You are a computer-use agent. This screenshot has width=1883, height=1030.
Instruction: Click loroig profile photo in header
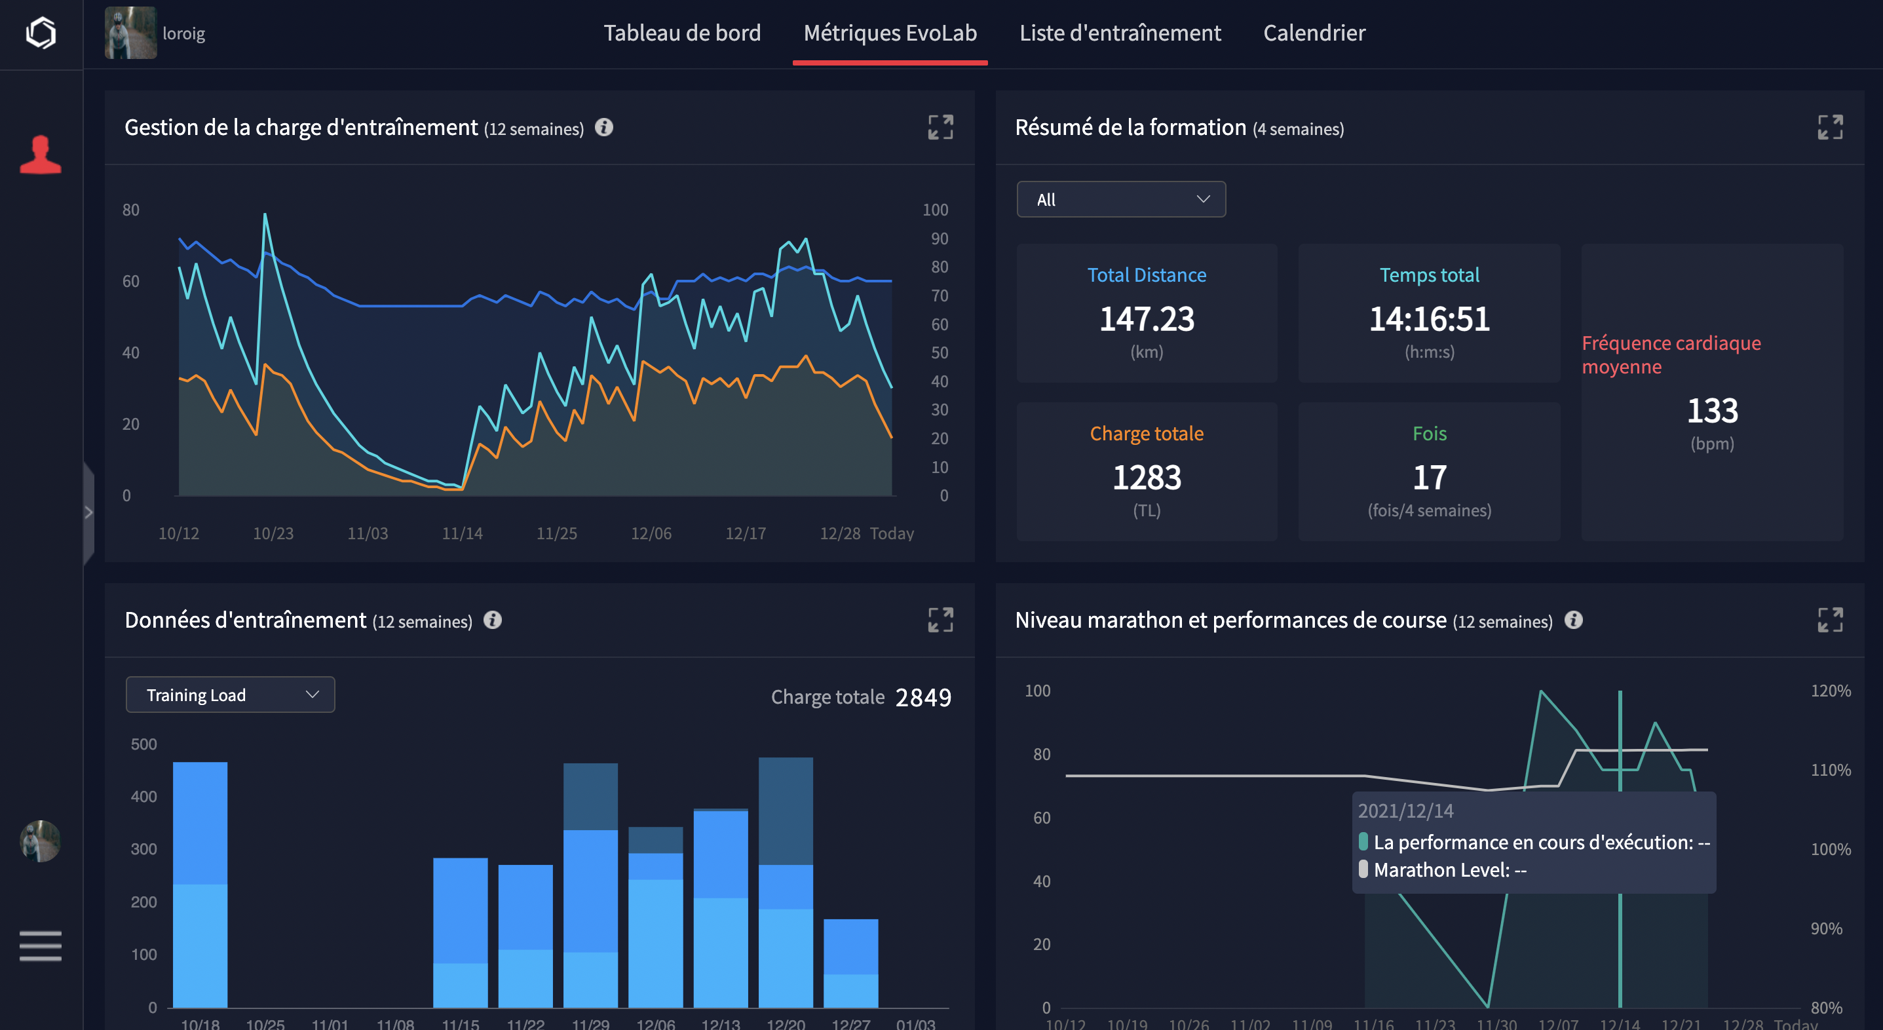(130, 33)
